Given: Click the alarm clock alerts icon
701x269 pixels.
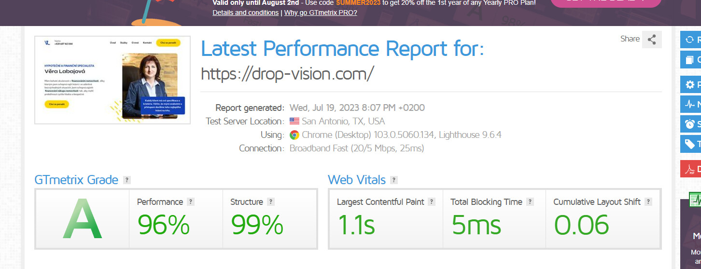Looking at the screenshot, I should point(690,124).
